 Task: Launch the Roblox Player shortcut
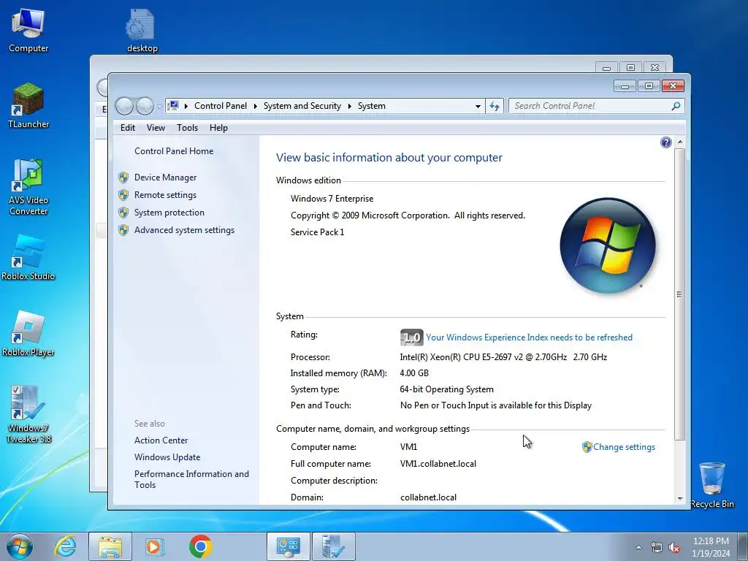point(28,333)
